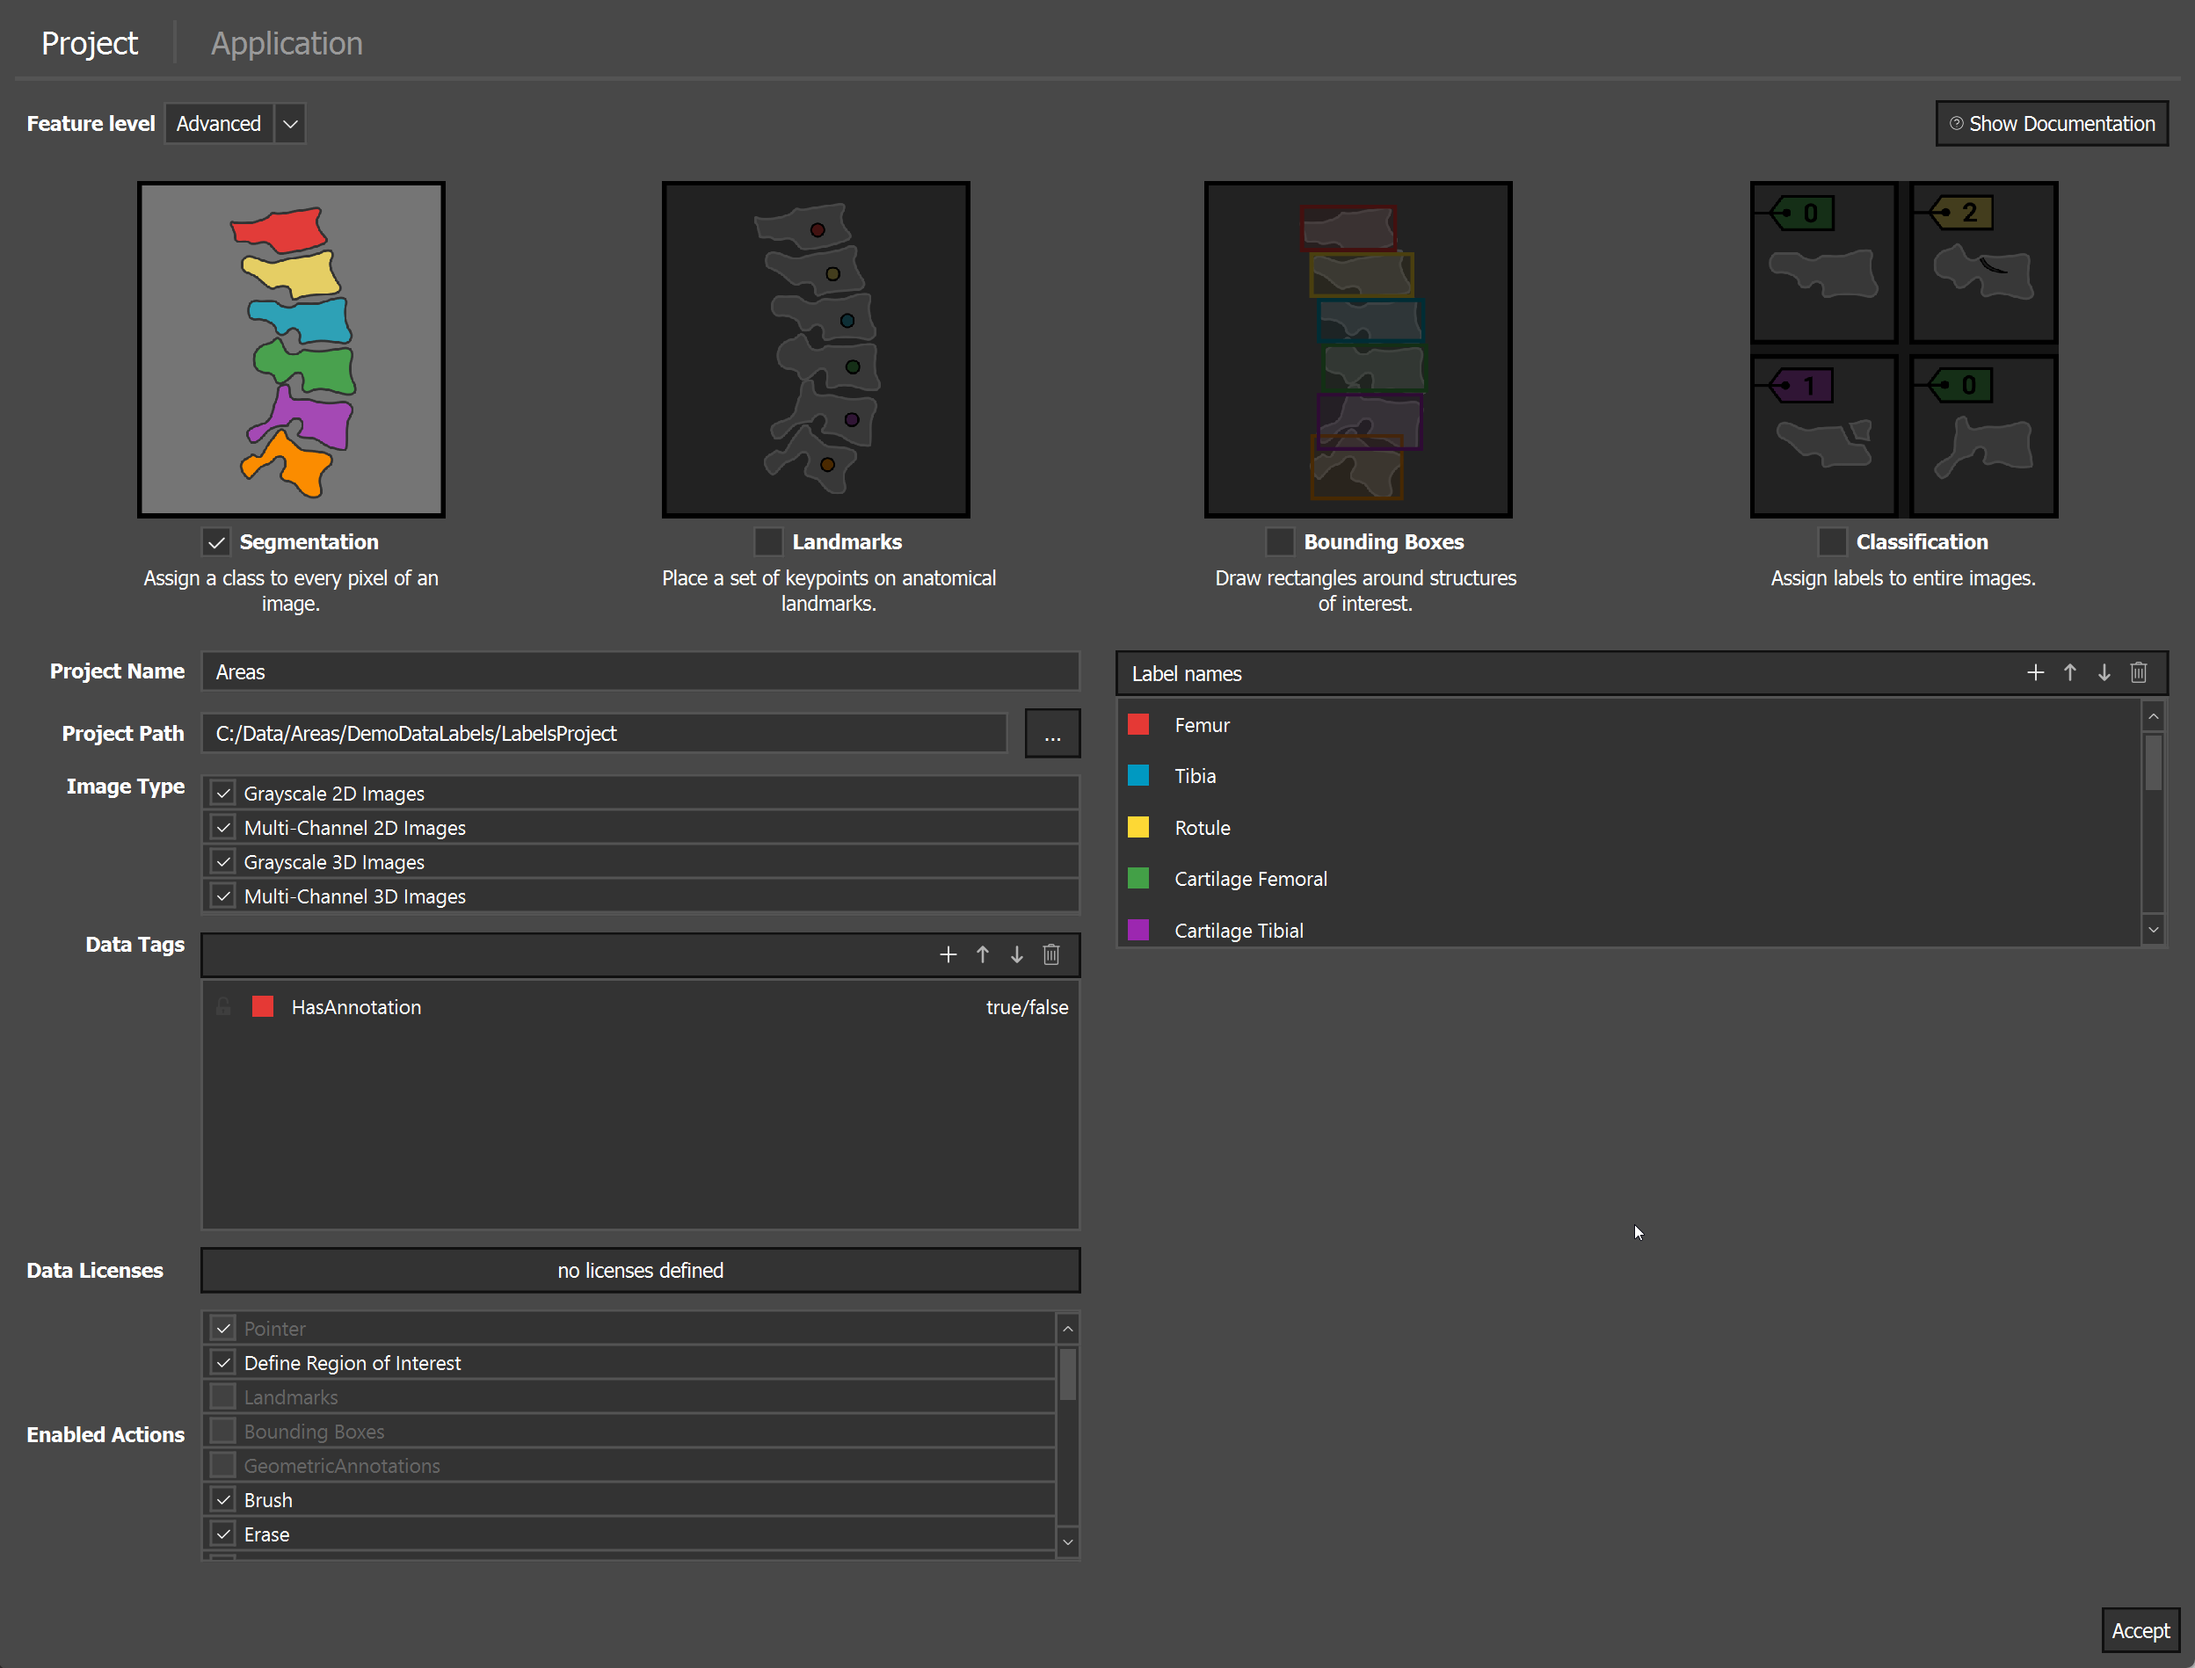Move selected label name down

pos(2104,673)
